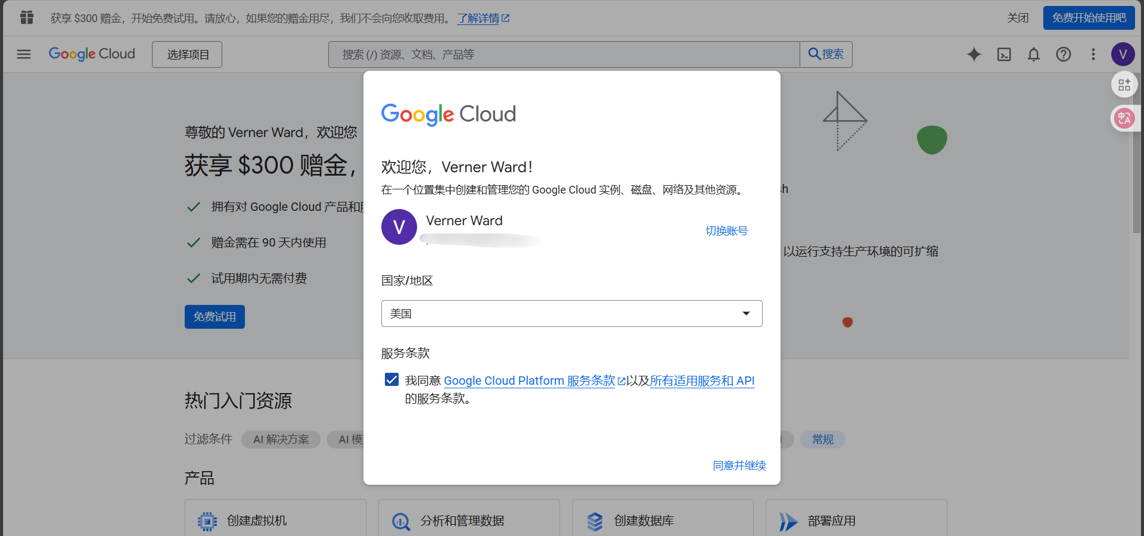Click into the search resources input field

564,54
